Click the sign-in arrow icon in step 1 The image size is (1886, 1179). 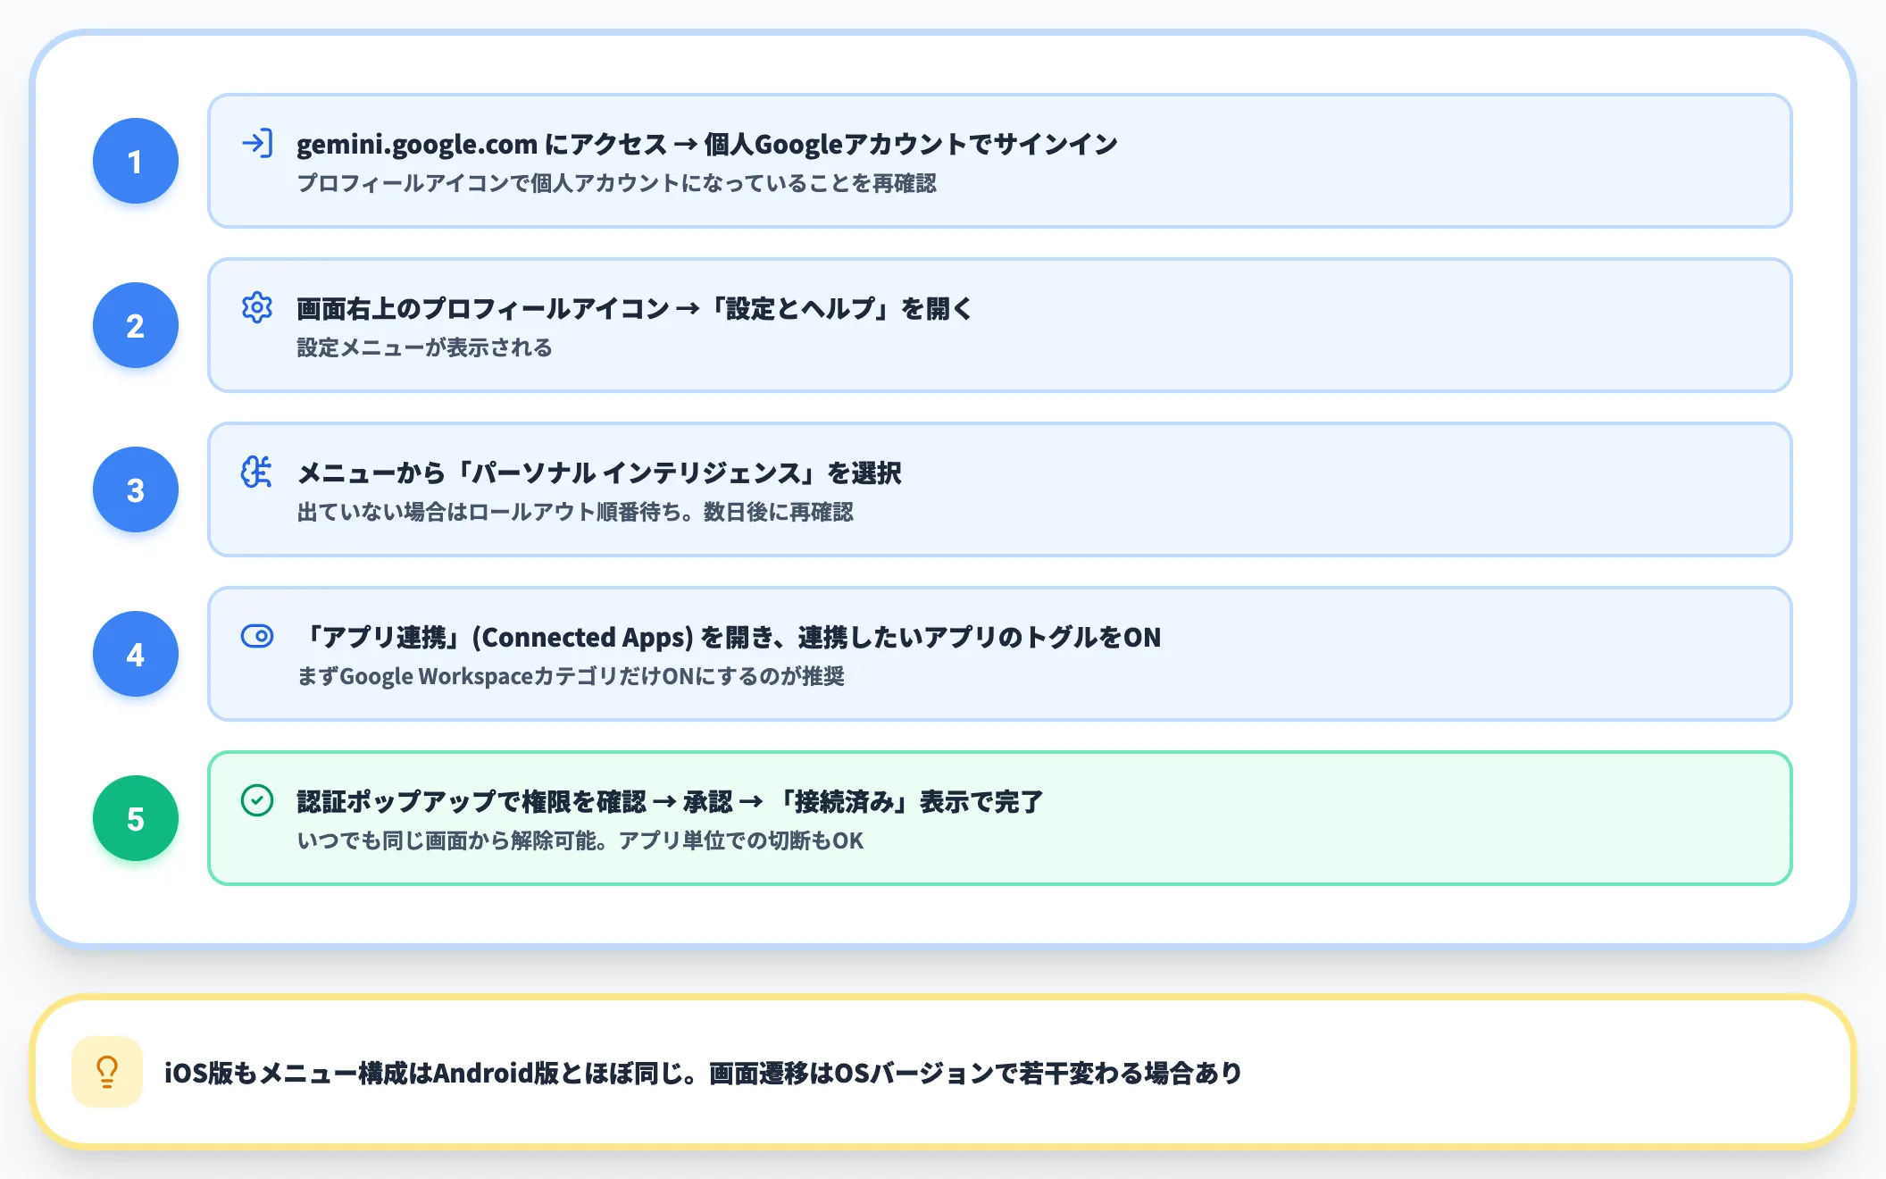click(257, 143)
